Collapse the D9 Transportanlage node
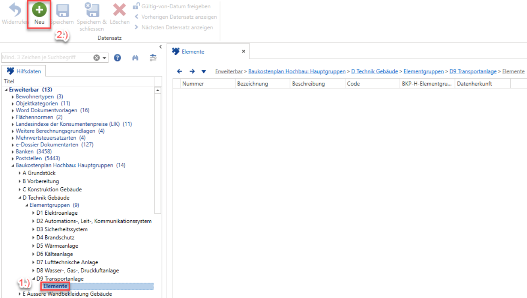Viewport: 527px width, 298px height. point(33,279)
